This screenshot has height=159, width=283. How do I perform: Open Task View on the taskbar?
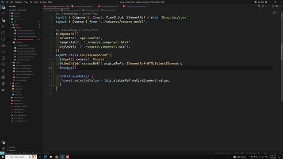[x=40, y=157]
